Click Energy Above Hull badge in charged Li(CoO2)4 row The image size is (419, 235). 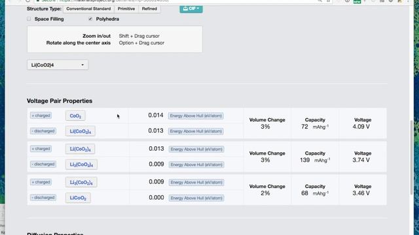tap(196, 149)
